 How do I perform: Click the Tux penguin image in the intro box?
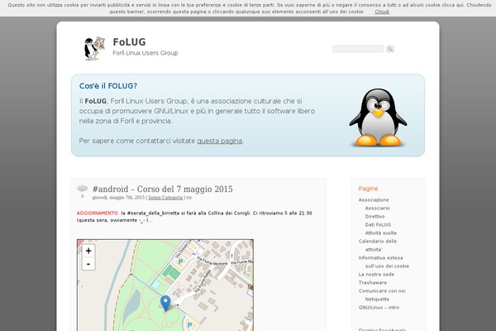click(378, 118)
